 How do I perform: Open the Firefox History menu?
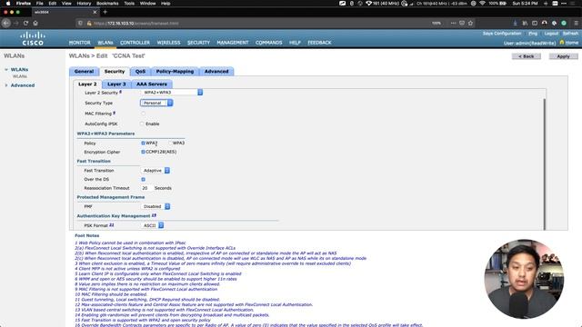pos(84,3)
